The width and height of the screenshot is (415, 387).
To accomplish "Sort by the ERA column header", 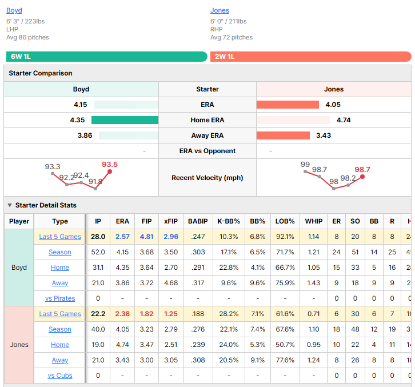I will pyautogui.click(x=122, y=221).
